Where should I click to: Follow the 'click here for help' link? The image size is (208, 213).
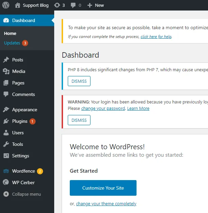click(156, 37)
